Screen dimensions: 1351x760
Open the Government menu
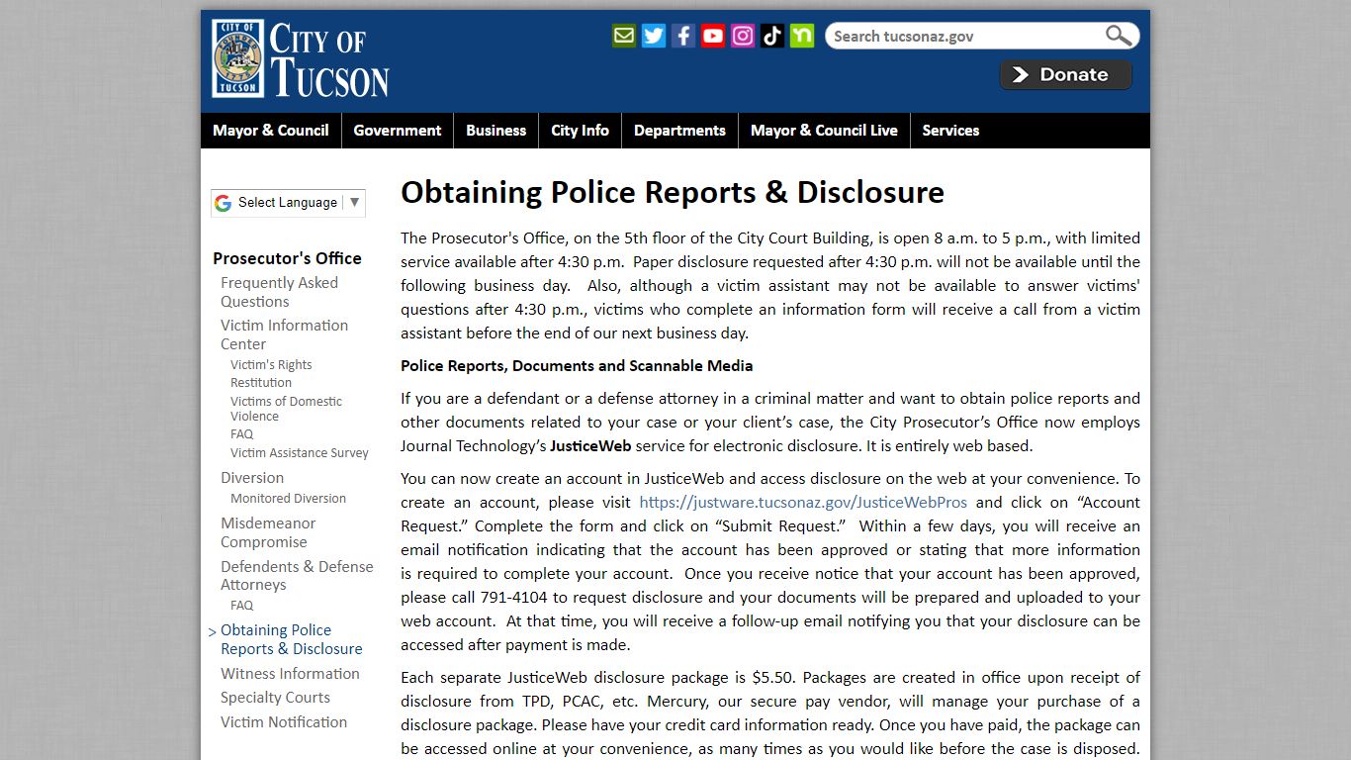click(x=398, y=131)
